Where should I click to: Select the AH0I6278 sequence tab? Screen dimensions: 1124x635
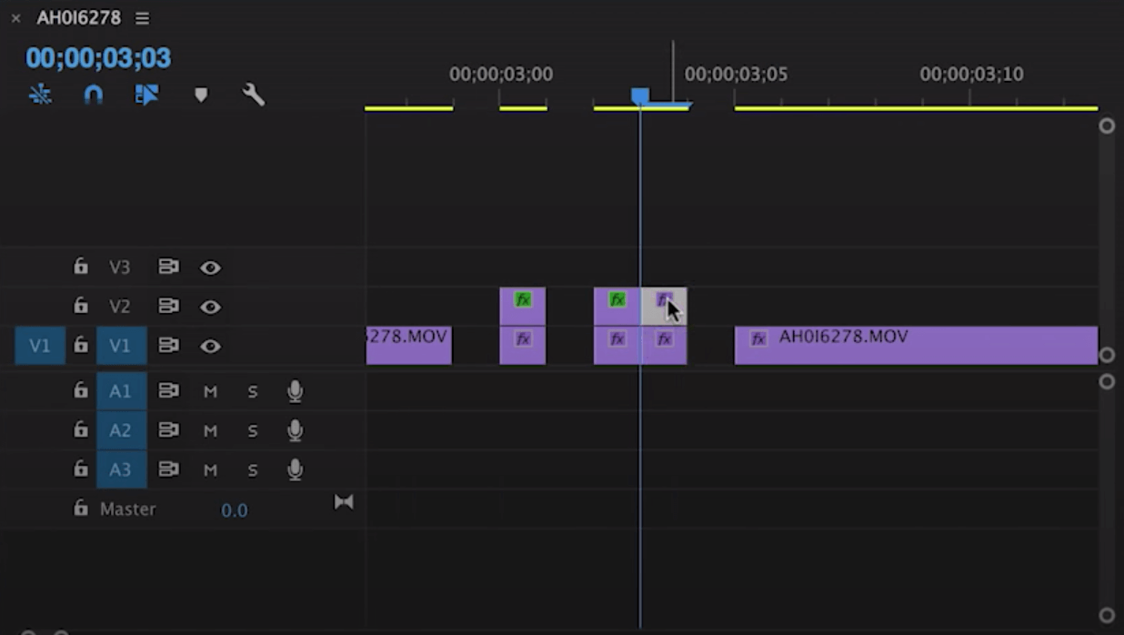[x=79, y=18]
